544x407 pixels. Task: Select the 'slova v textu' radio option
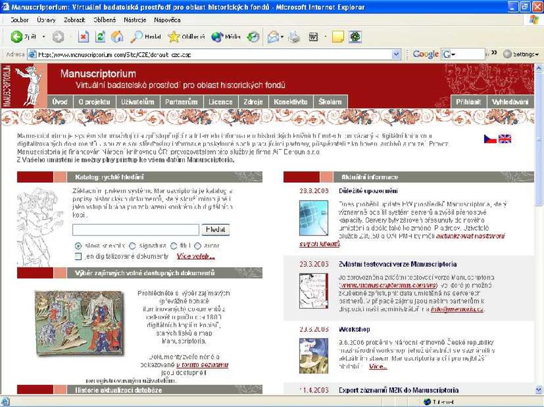[78, 246]
